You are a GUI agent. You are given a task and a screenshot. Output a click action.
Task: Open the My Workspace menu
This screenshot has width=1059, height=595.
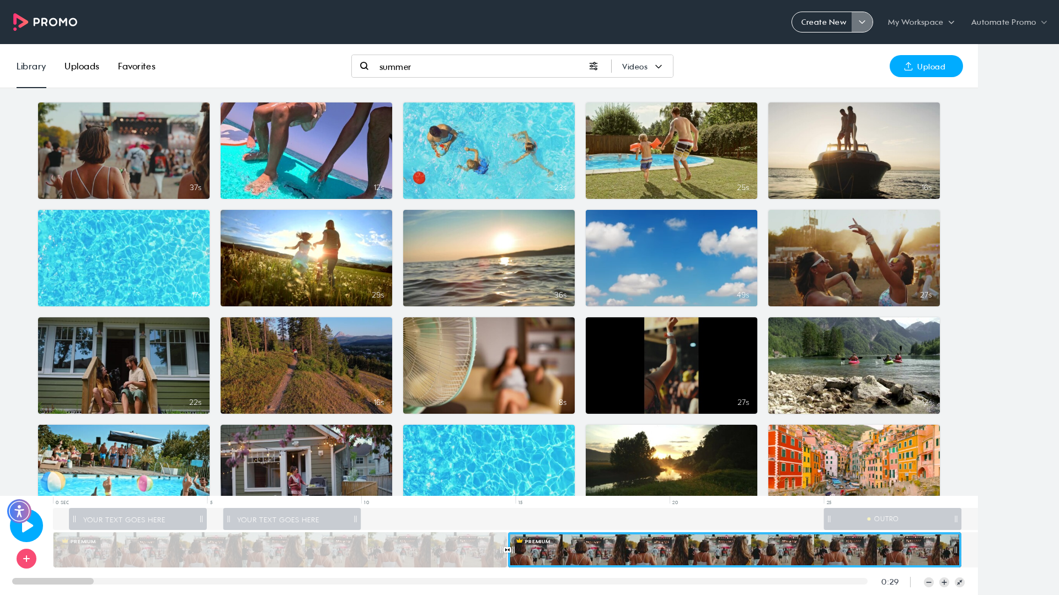[x=921, y=22]
